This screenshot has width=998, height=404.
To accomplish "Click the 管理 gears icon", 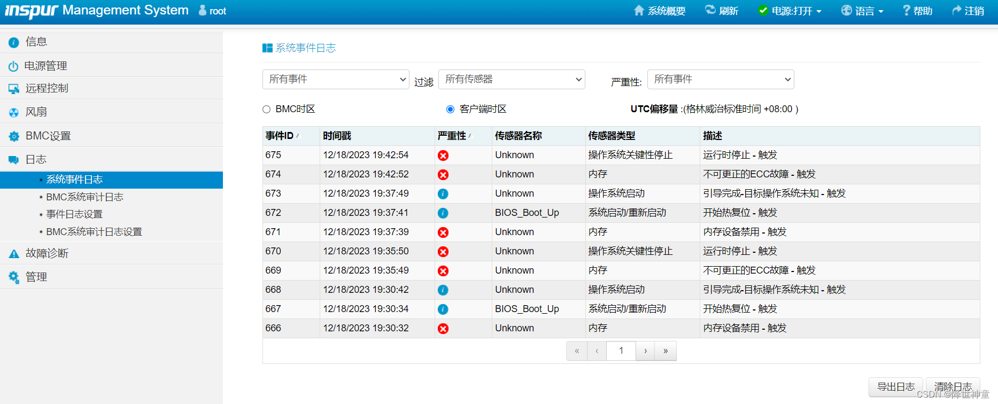I will (x=14, y=277).
